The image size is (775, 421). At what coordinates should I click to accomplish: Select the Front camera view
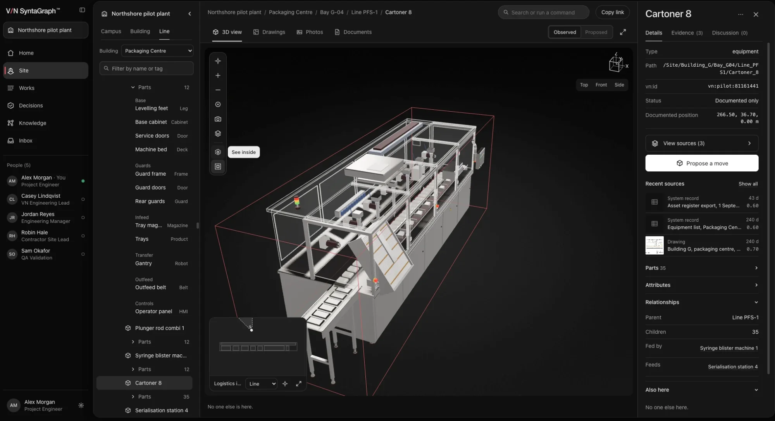click(601, 85)
